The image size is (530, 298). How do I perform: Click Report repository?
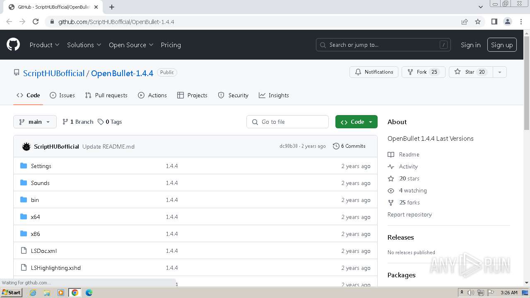pyautogui.click(x=410, y=214)
